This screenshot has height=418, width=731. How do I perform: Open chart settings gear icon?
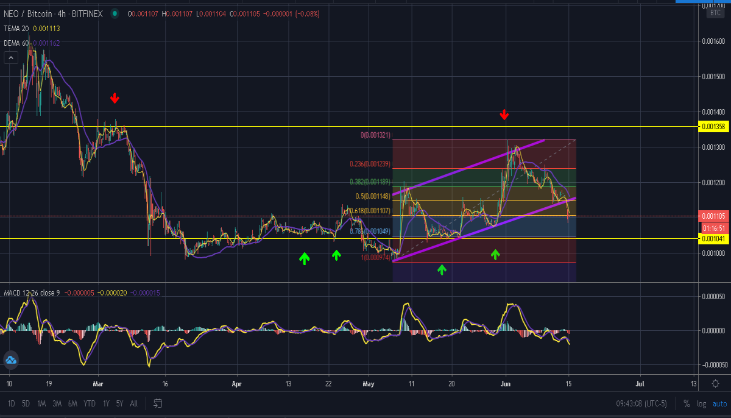(x=715, y=383)
